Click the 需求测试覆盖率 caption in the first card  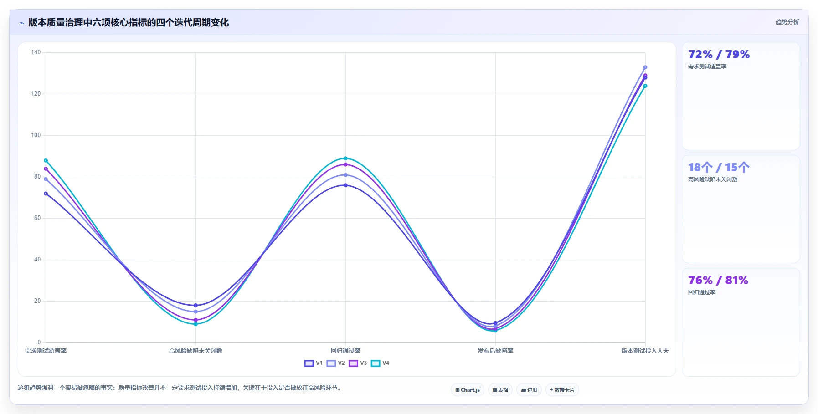click(707, 66)
